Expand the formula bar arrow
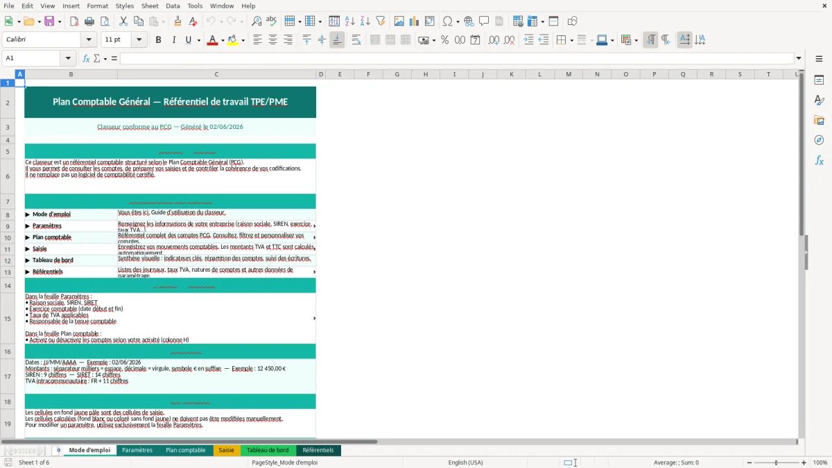The height and width of the screenshot is (468, 832). click(799, 58)
